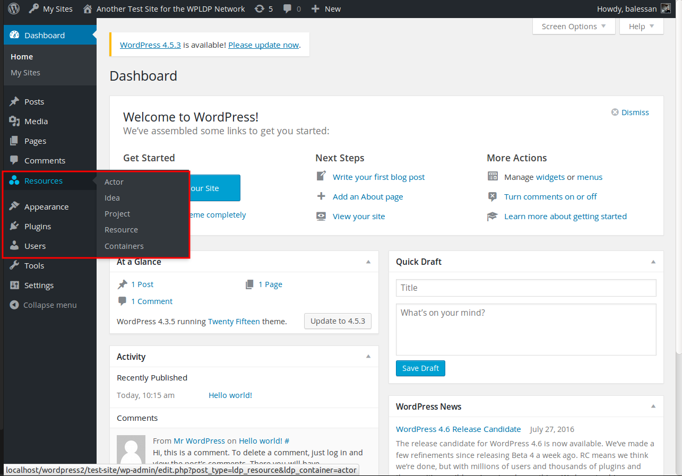Screen dimensions: 682x476
Task: Click into the Quick Draft Title field
Action: tap(526, 288)
